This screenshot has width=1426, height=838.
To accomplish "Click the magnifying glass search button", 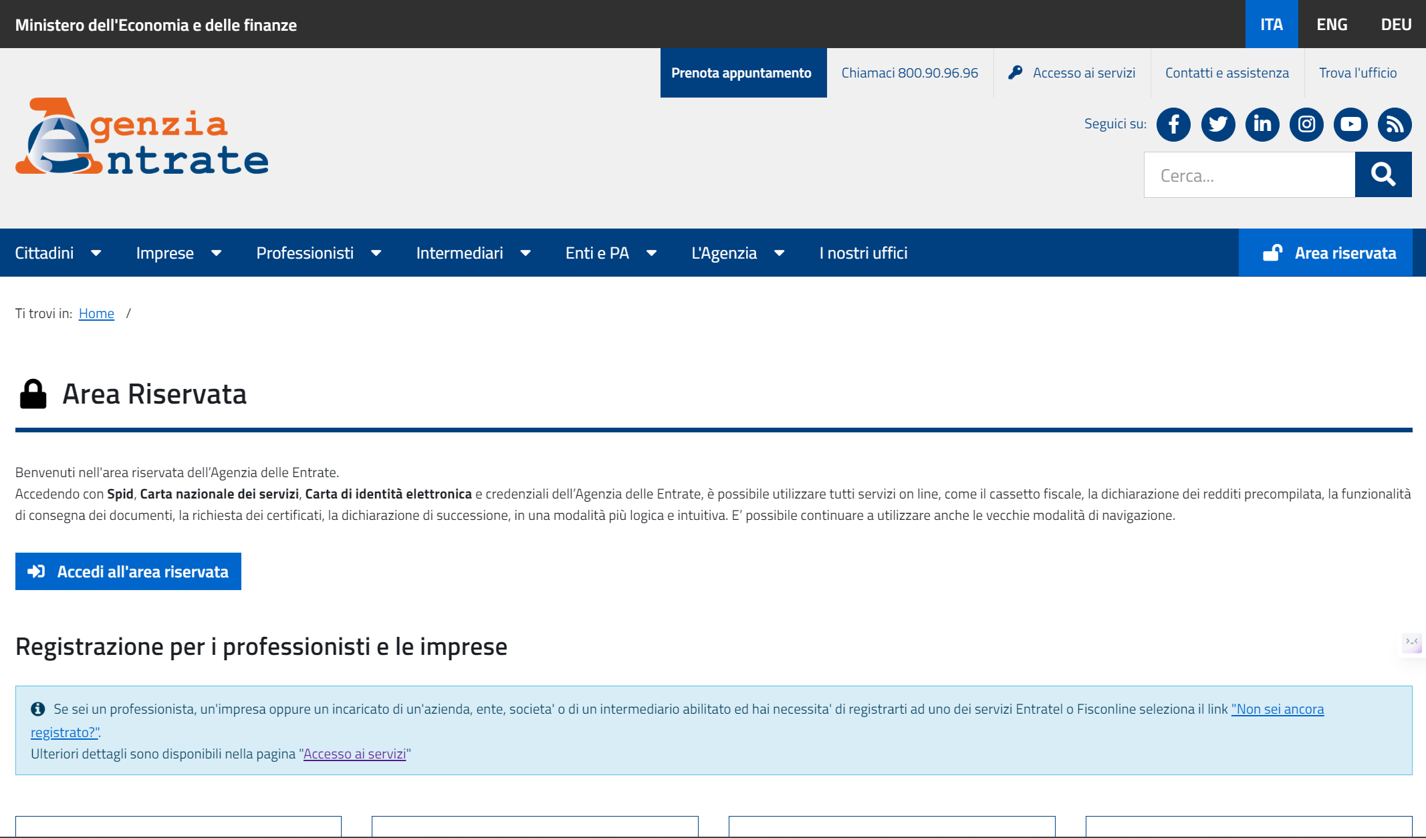I will (x=1383, y=174).
